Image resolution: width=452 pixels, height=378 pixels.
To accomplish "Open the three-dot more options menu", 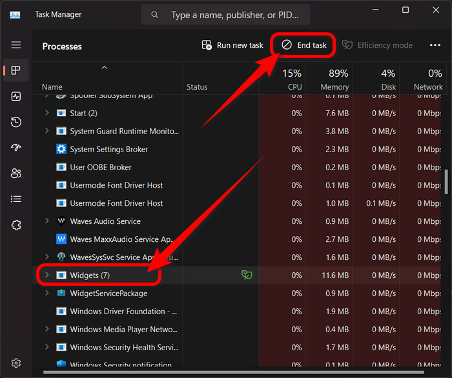I will [x=435, y=45].
